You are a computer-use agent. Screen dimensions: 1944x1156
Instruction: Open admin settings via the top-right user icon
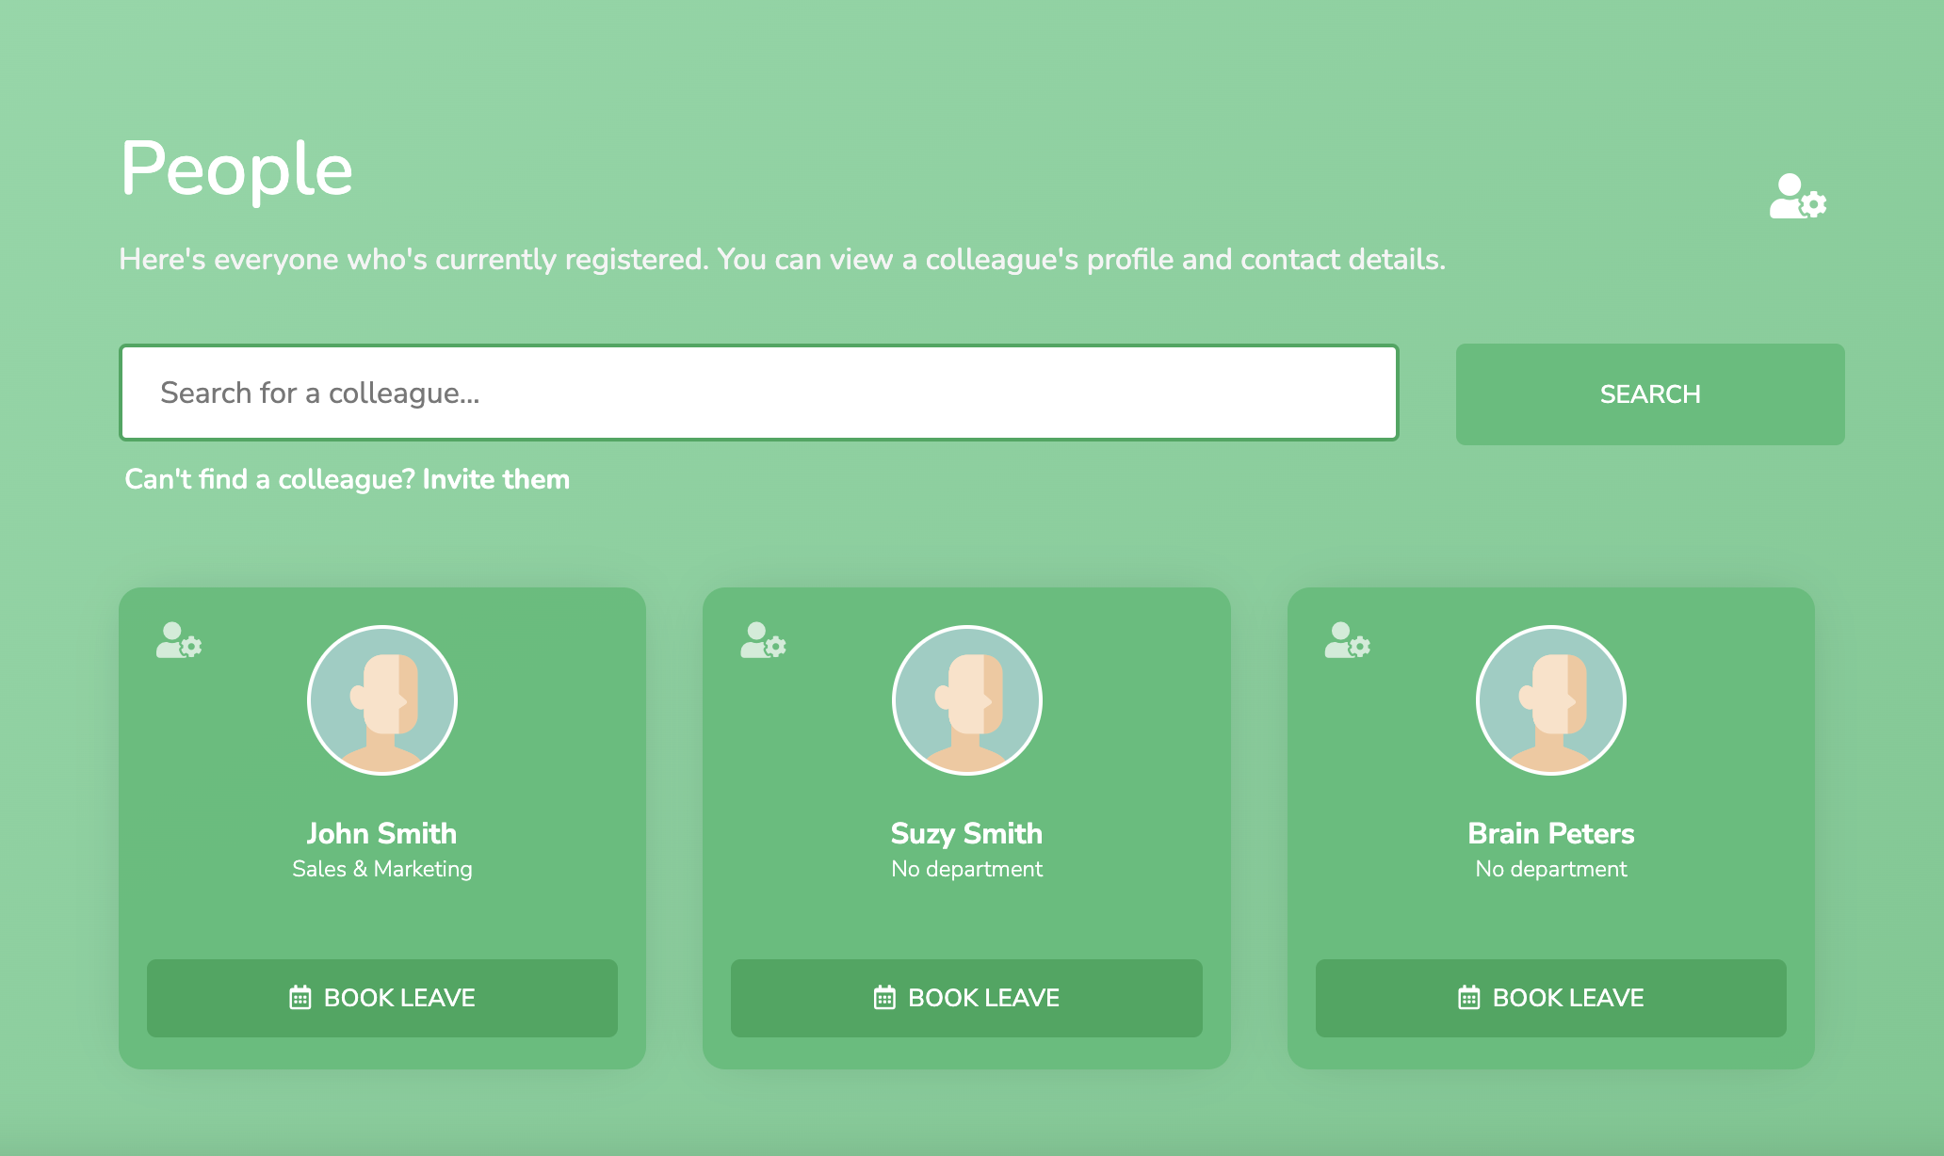click(x=1797, y=198)
